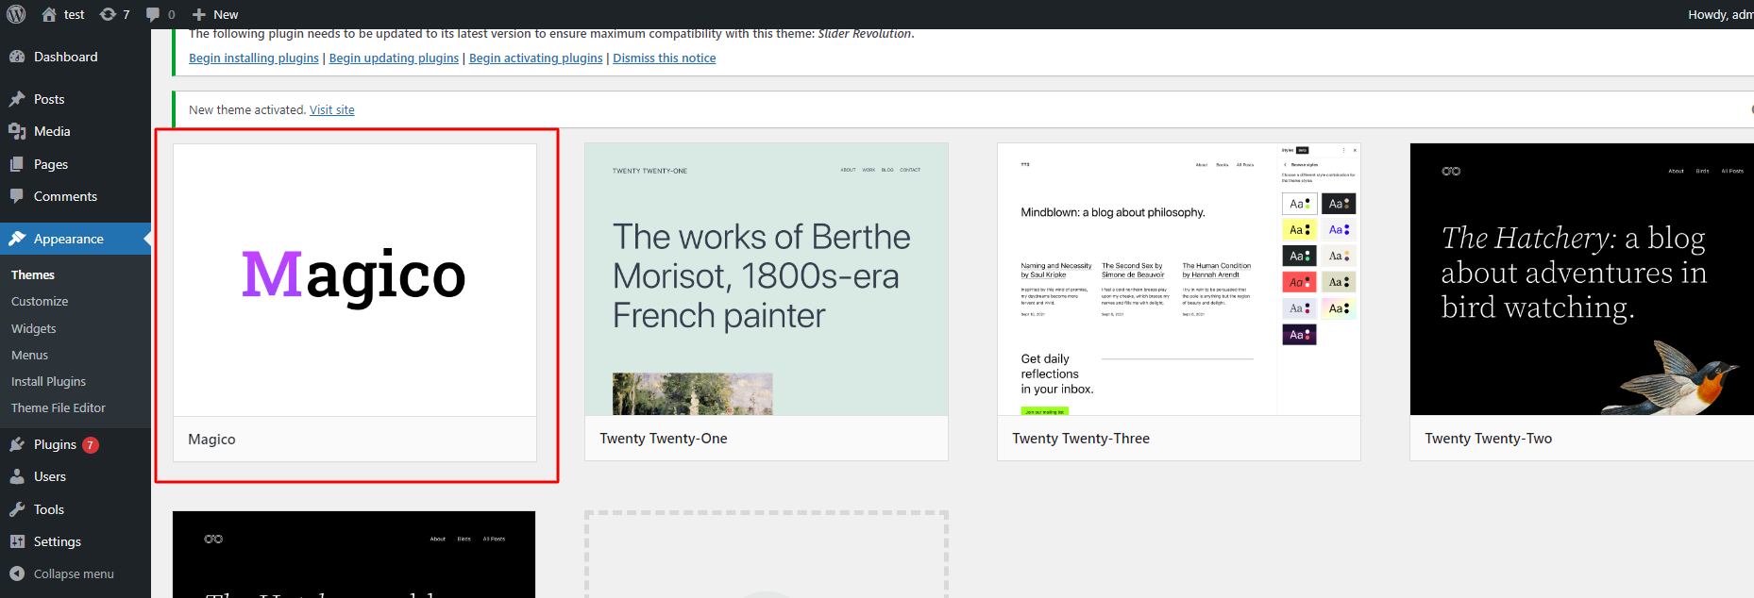This screenshot has height=598, width=1754.
Task: Click the Pages icon in the sidebar
Action: [x=17, y=164]
